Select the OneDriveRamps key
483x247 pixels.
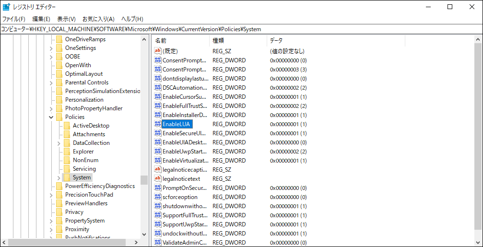click(85, 39)
